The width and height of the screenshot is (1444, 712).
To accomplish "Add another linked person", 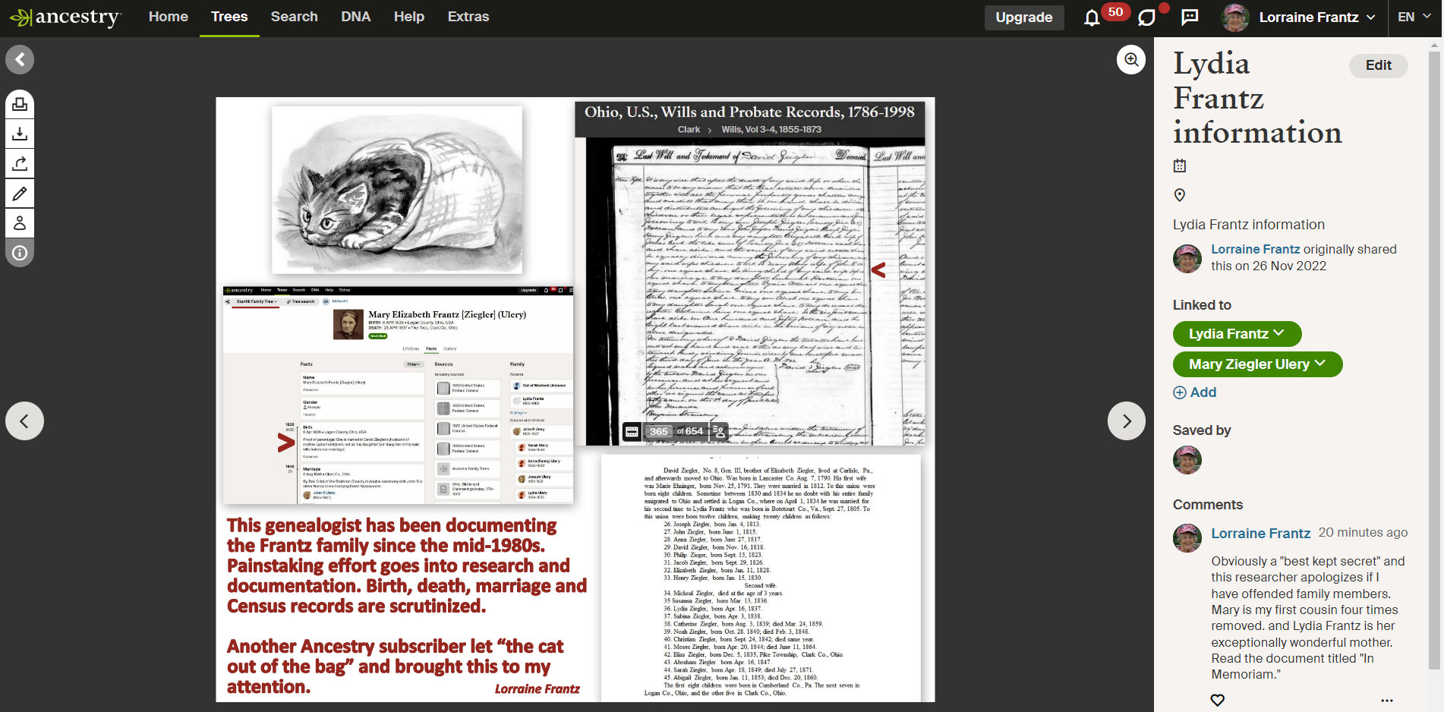I will point(1195,392).
